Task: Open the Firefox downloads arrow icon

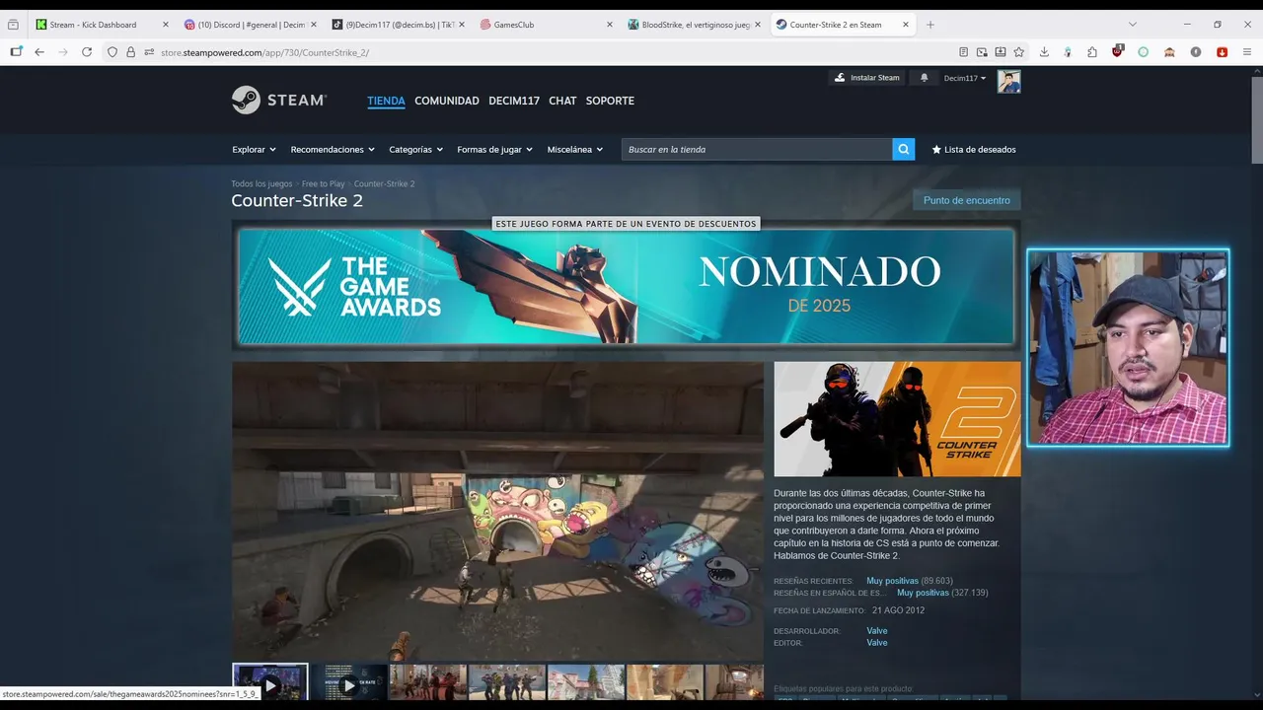Action: click(1044, 51)
